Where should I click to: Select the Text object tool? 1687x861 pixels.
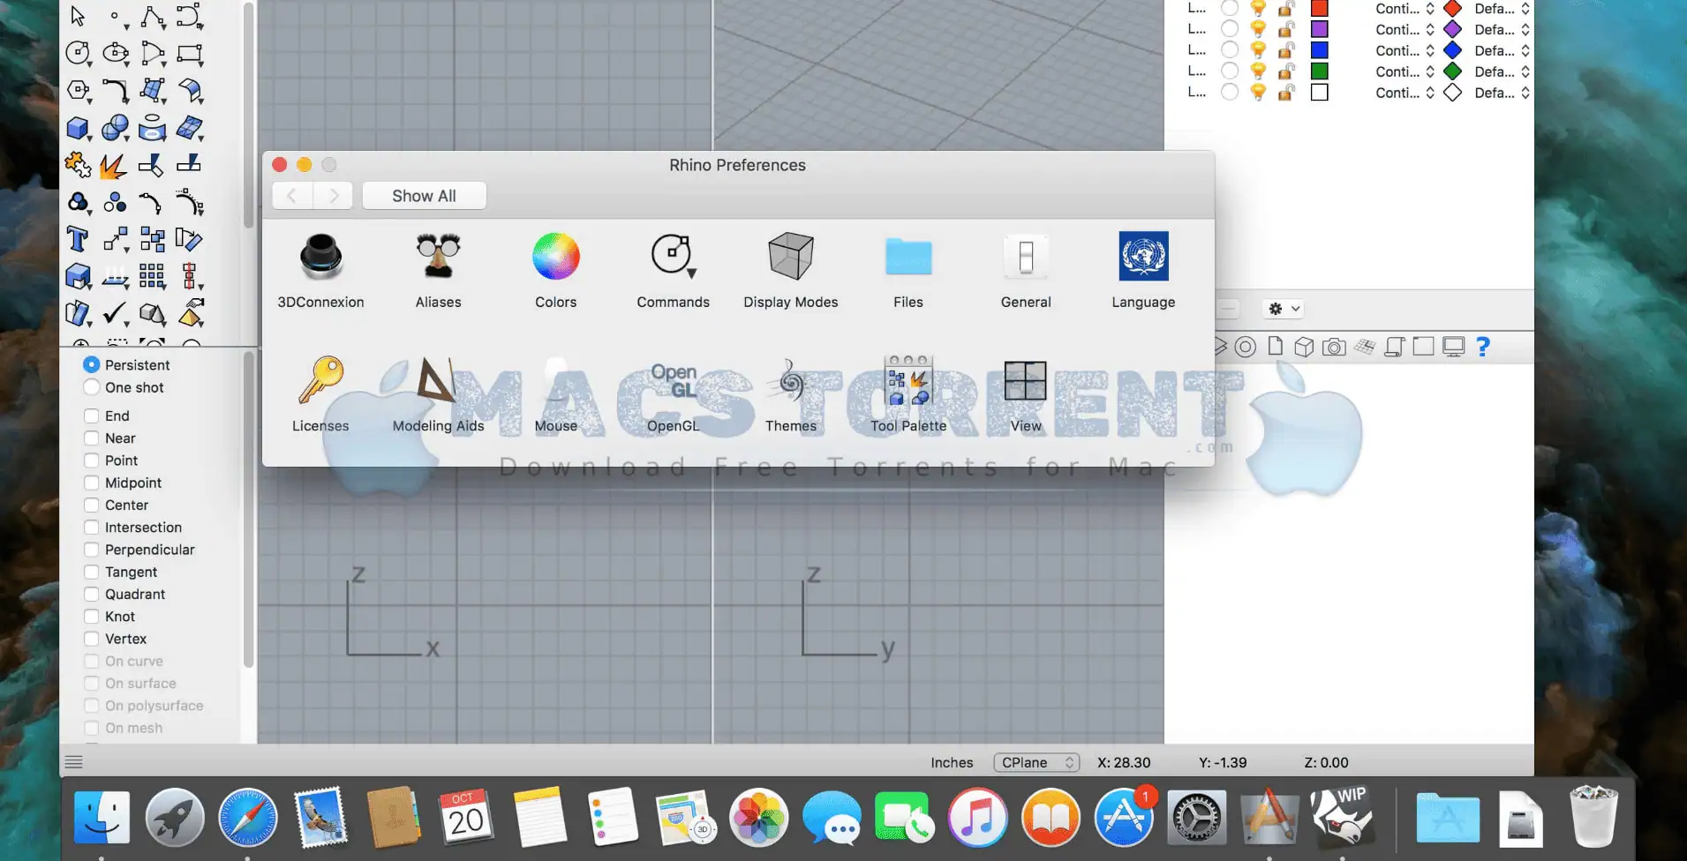(x=78, y=239)
